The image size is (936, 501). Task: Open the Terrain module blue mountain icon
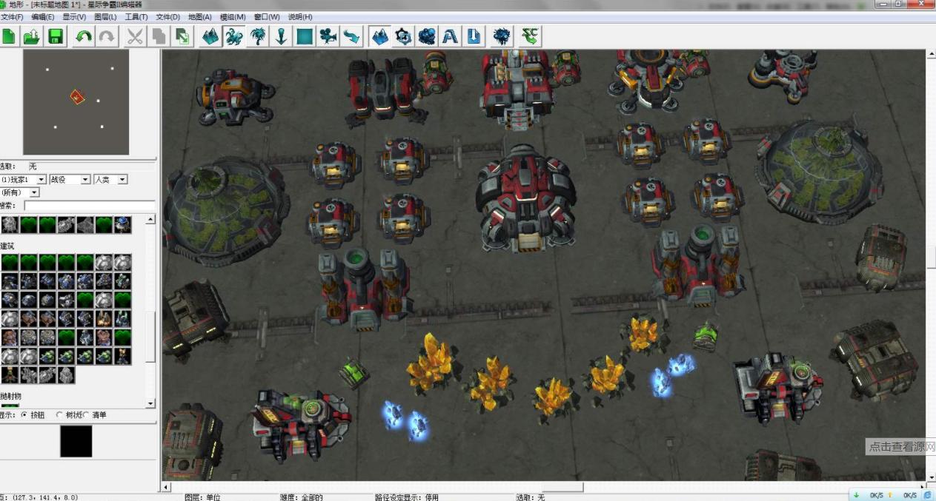click(380, 36)
